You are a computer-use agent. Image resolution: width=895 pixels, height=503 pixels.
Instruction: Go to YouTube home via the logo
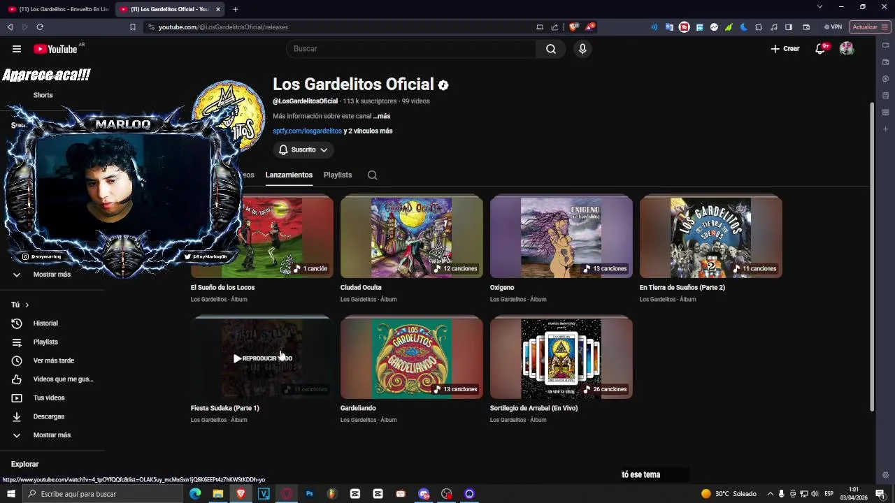click(55, 49)
